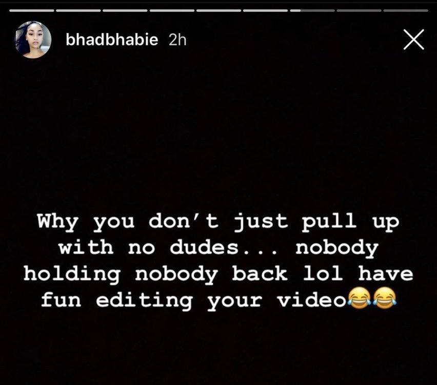The image size is (437, 385).
Task: Click the second crying-laughing emoji
Action: [x=385, y=298]
